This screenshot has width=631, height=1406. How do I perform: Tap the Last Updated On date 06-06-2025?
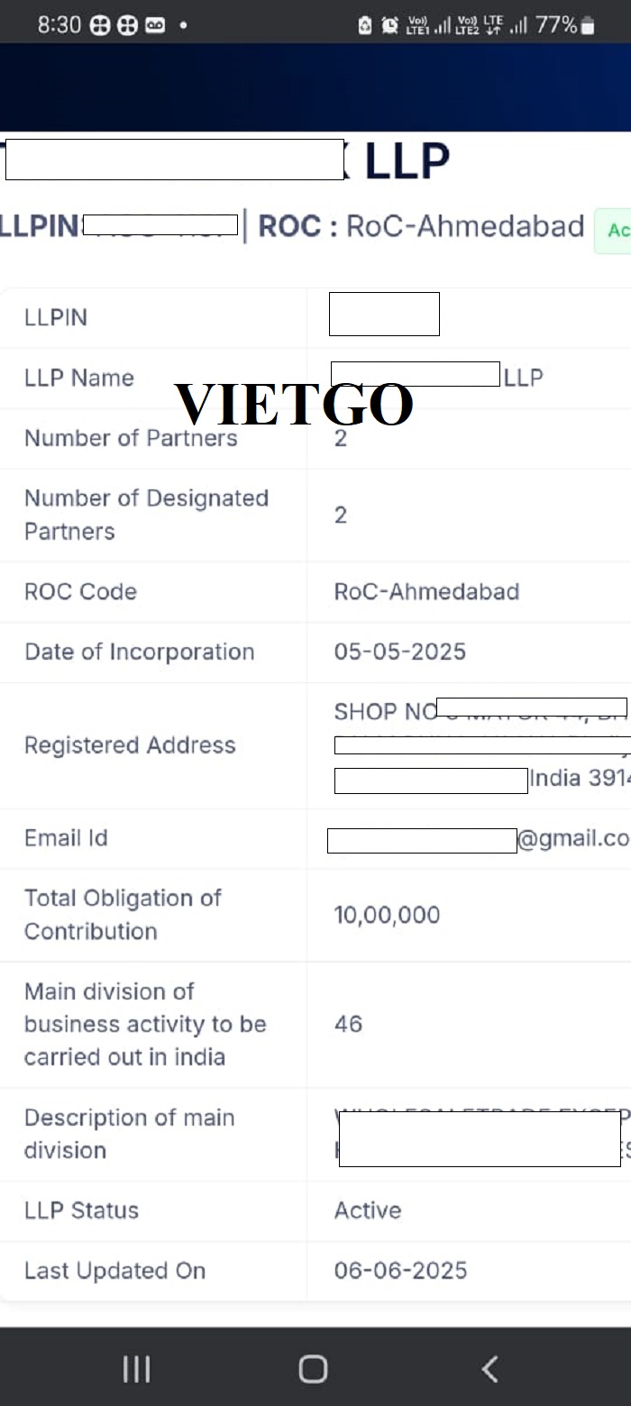400,1271
